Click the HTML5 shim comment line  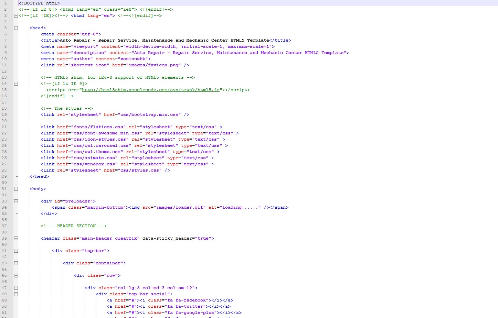coord(118,77)
